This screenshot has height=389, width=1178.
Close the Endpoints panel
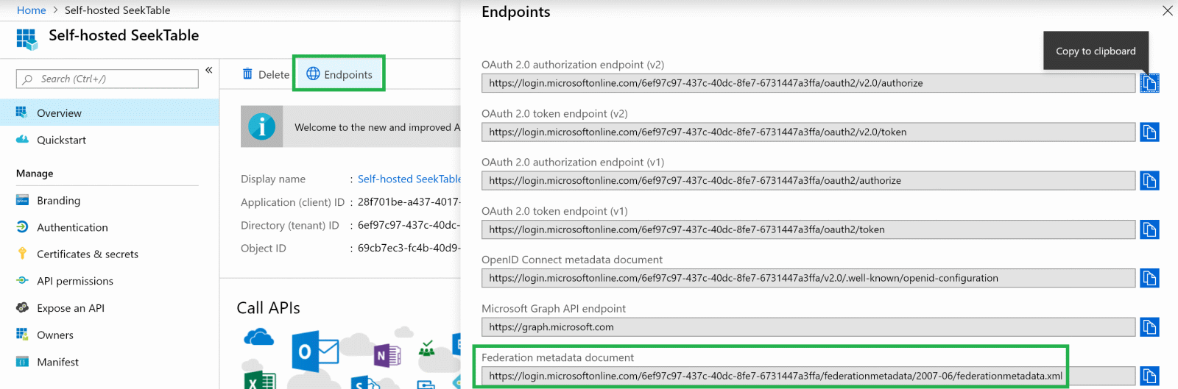(x=1167, y=10)
